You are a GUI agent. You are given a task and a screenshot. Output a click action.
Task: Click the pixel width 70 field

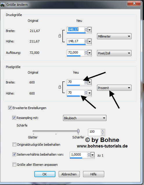[76, 82]
